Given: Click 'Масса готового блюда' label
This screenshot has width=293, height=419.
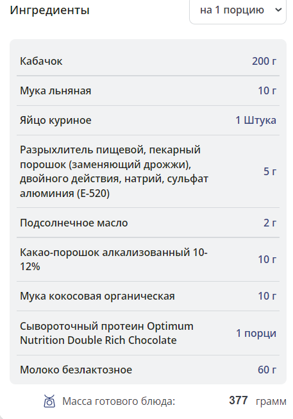Looking at the screenshot, I should pos(119,402).
